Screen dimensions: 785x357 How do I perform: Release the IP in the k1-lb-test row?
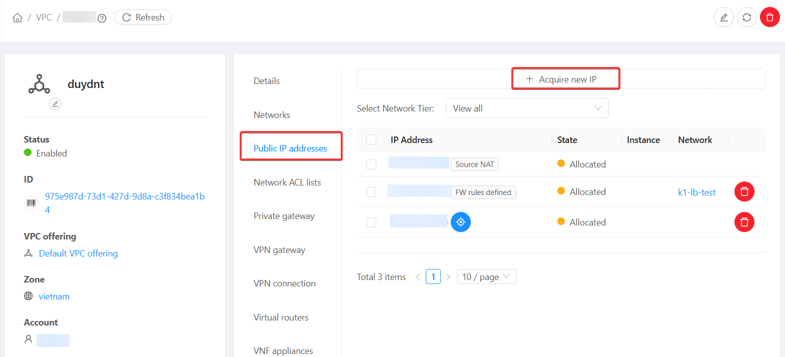click(744, 191)
